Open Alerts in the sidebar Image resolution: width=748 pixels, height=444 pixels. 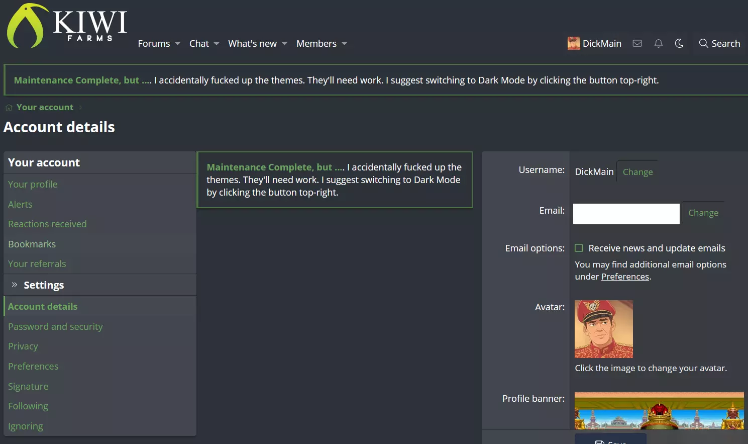point(20,204)
